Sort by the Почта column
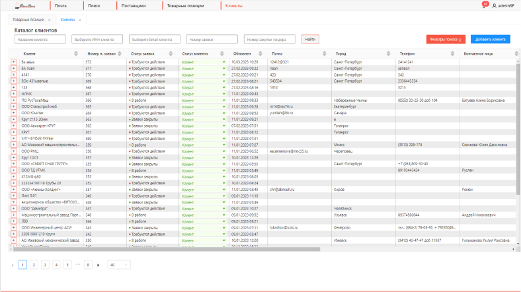521x292 pixels. [324, 54]
